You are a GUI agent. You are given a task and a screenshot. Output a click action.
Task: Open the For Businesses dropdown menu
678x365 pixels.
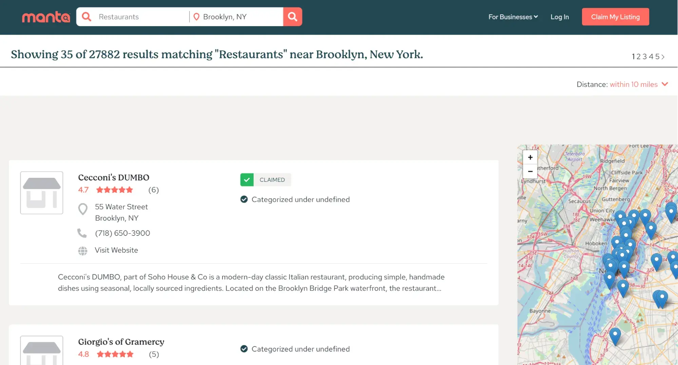[x=513, y=17]
